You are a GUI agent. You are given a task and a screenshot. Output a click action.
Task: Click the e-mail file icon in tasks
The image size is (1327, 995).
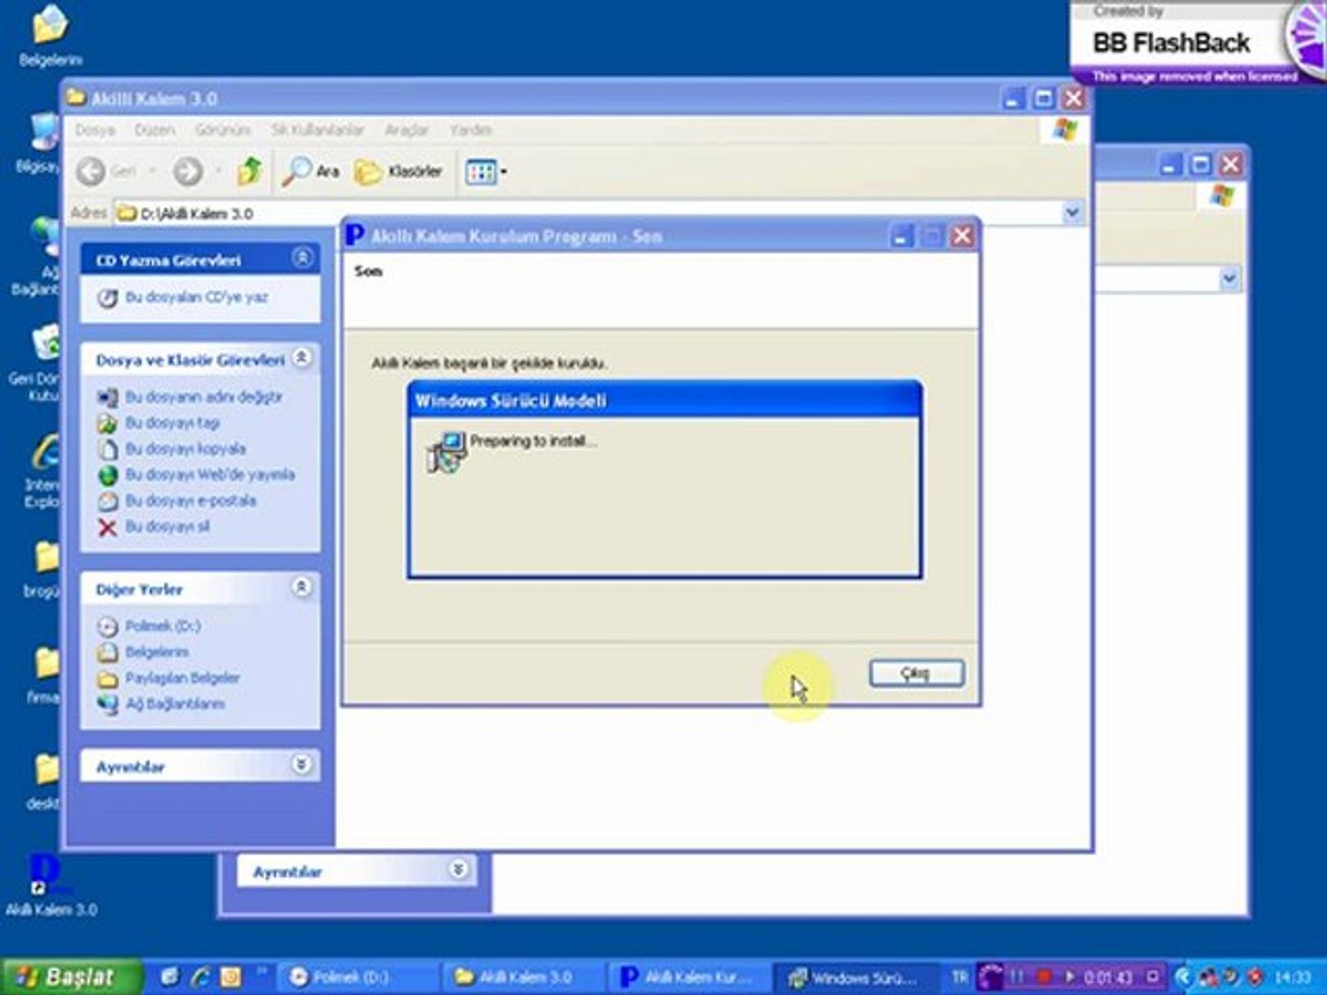pos(108,501)
